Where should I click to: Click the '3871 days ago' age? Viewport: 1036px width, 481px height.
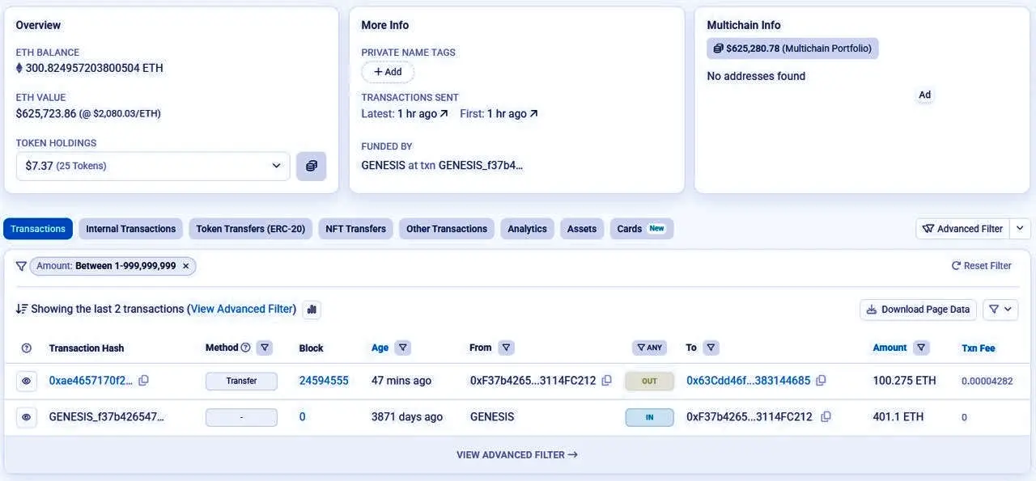pyautogui.click(x=407, y=417)
